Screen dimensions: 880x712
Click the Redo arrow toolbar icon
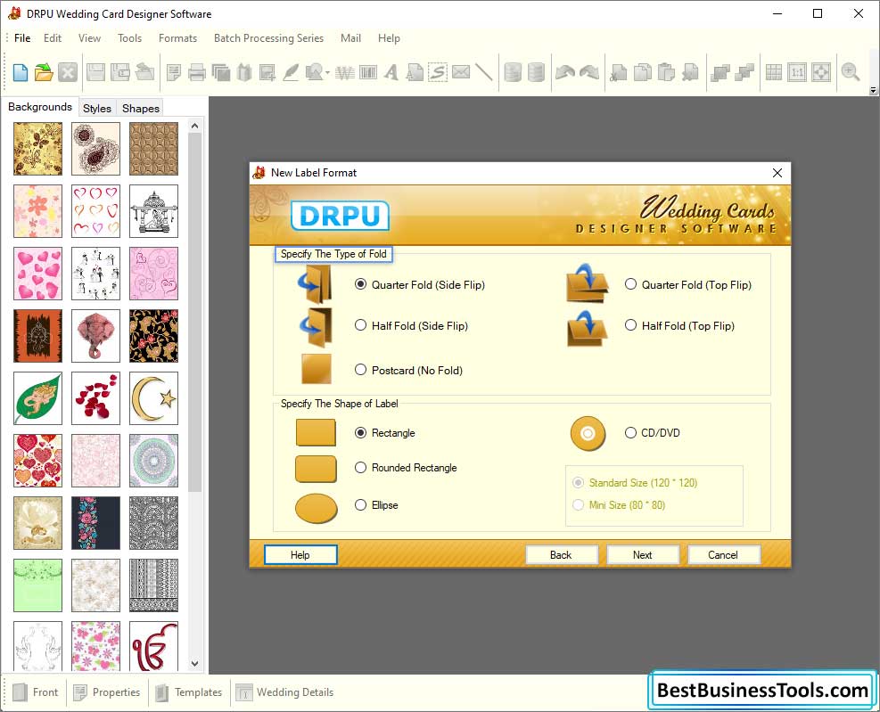(589, 72)
